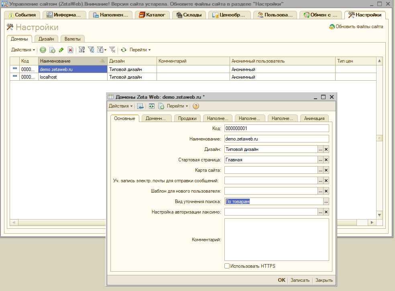Screen dimensions: 395x291
Task: Open selection for Настройка авторизации лаксимо
Action: coord(320,212)
